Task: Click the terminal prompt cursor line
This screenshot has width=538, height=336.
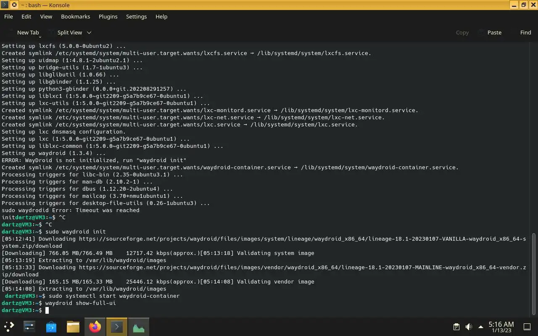Action: (x=25, y=310)
